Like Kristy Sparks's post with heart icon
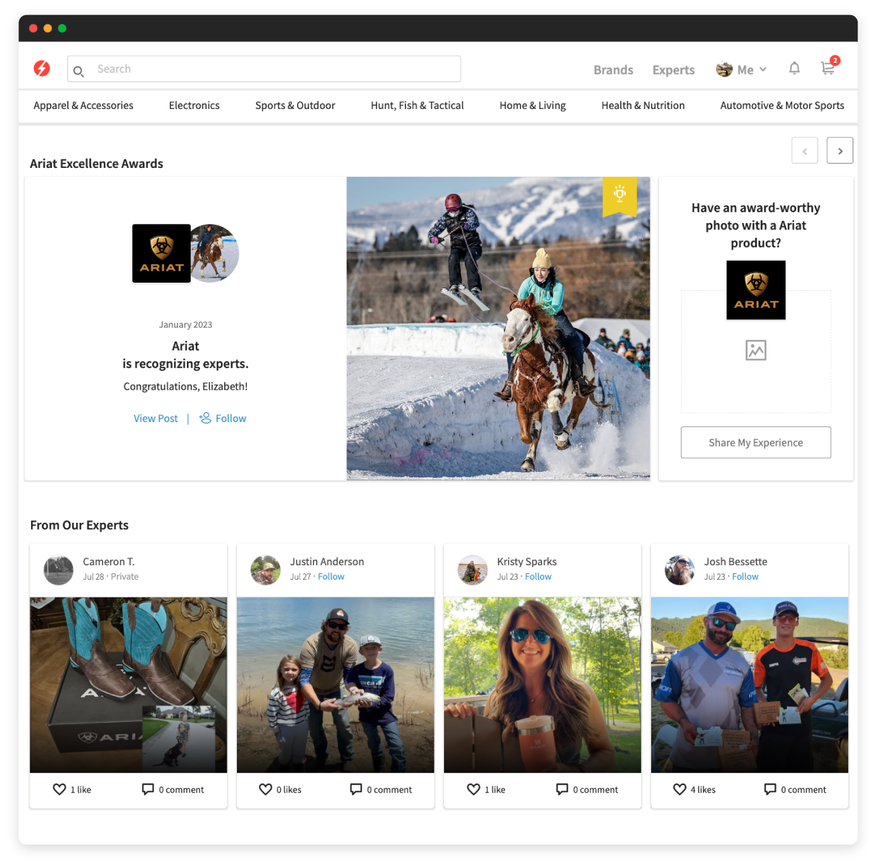The width and height of the screenshot is (876, 865). click(x=473, y=789)
